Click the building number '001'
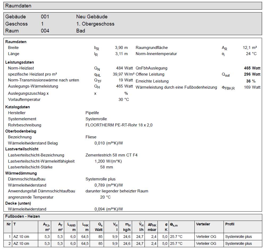266x252 pixels. tap(45, 17)
